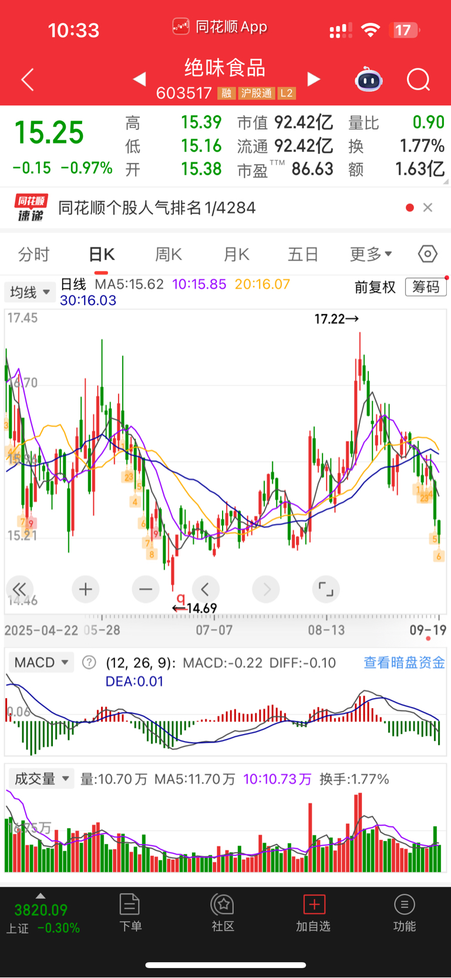Open 同花顺个股人气排名 ranking
This screenshot has width=451, height=978.
157,208
